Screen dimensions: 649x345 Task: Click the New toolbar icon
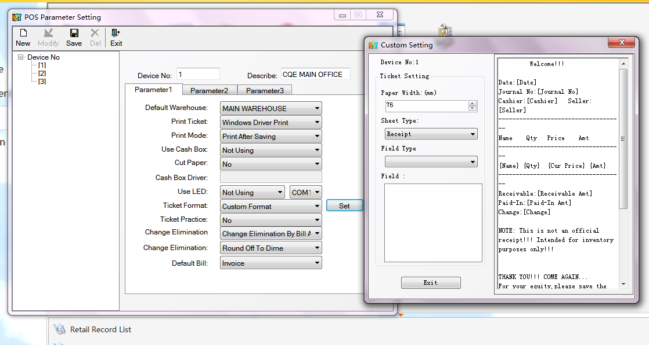[23, 34]
